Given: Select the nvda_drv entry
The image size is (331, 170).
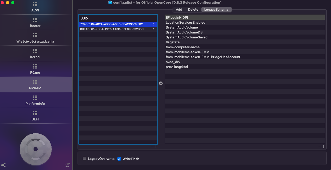Looking at the screenshot, I should coord(245,62).
